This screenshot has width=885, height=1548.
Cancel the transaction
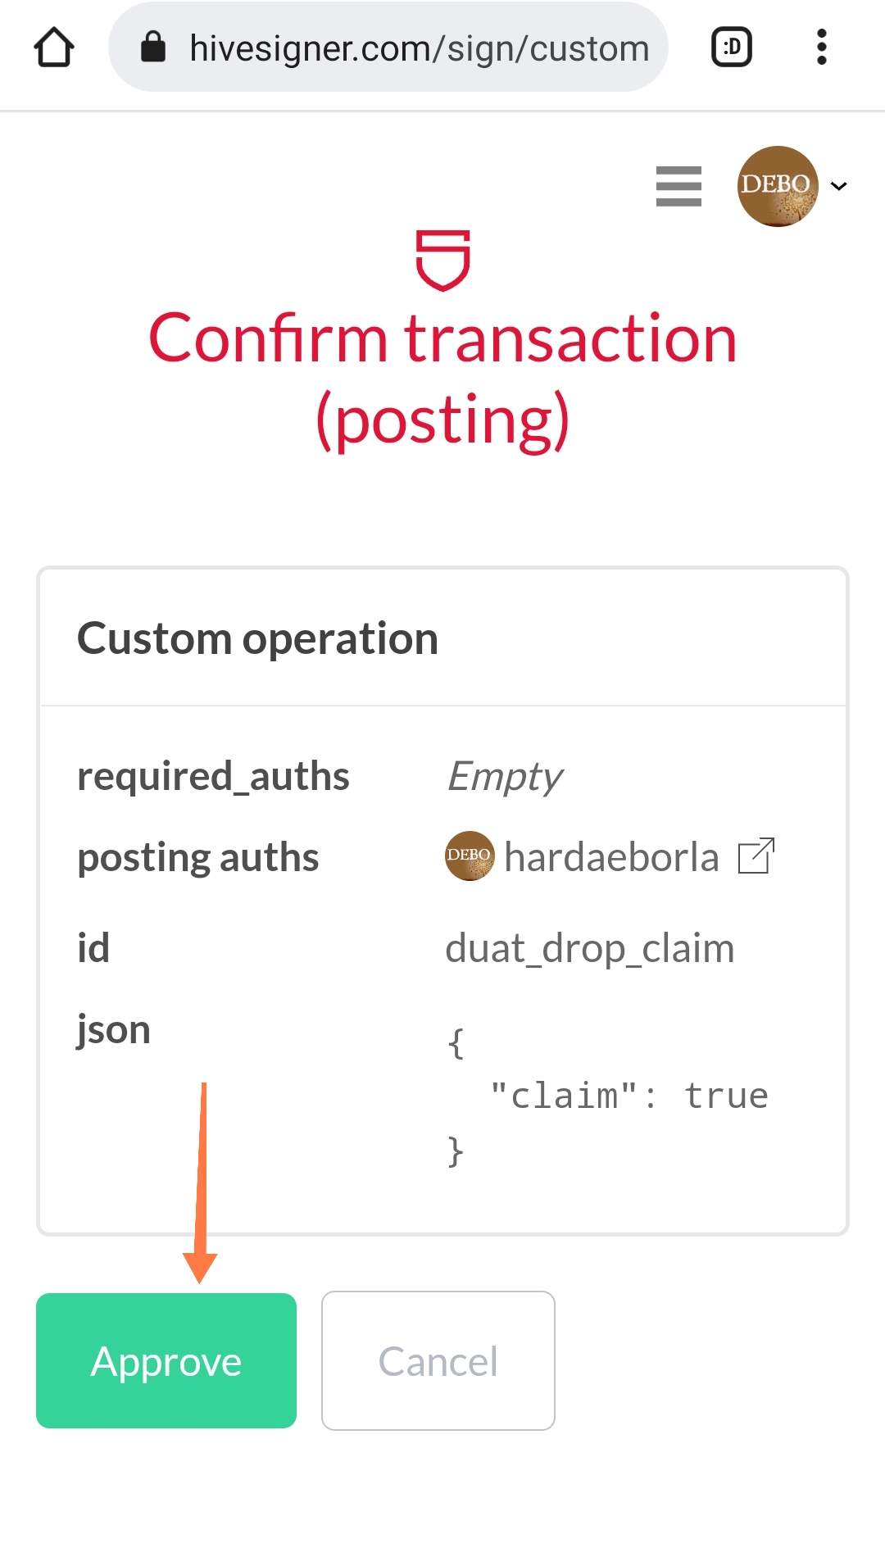(x=438, y=1360)
